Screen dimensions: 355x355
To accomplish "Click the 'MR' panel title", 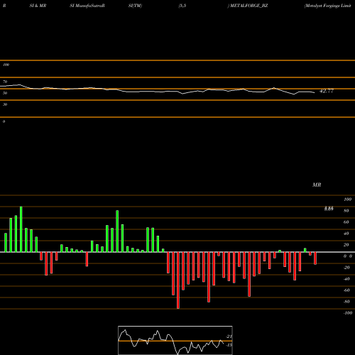I will 317,185.
